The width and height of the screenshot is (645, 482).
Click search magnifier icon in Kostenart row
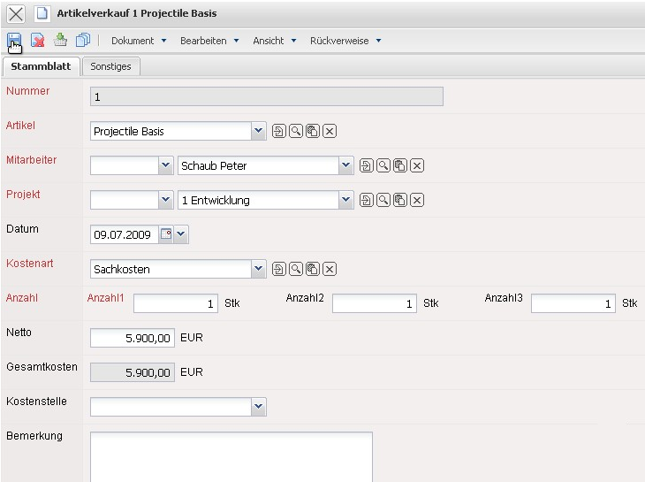[296, 269]
